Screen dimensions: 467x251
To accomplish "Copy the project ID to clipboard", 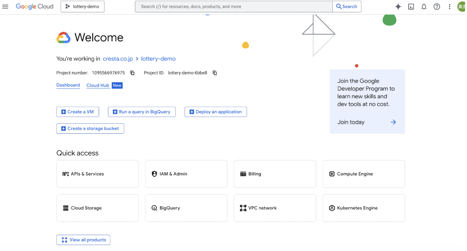I will [215, 73].
